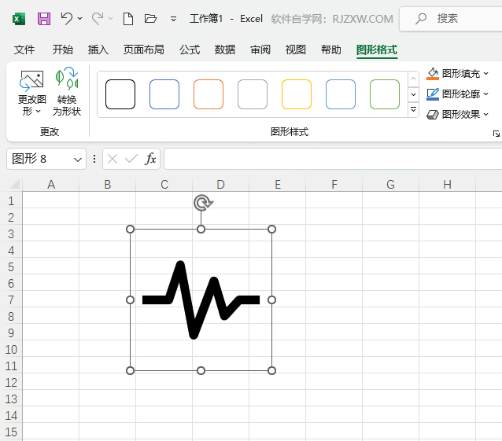Image resolution: width=502 pixels, height=441 pixels.
Task: Open the 数据 tab
Action: pyautogui.click(x=225, y=50)
